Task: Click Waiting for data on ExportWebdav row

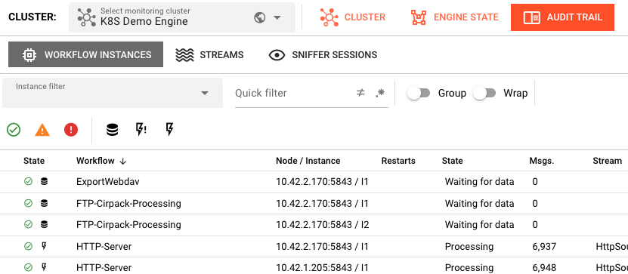Action: 479,182
